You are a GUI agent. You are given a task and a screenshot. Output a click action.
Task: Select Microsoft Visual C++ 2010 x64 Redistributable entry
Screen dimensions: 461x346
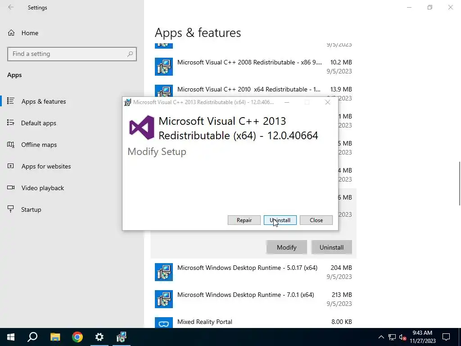pos(253,90)
